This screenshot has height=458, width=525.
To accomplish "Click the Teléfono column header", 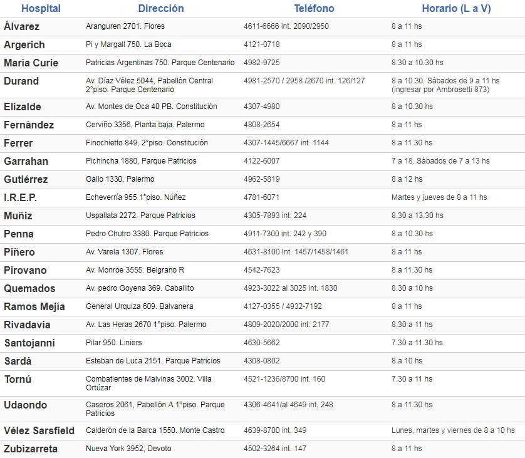I will pyautogui.click(x=314, y=8).
